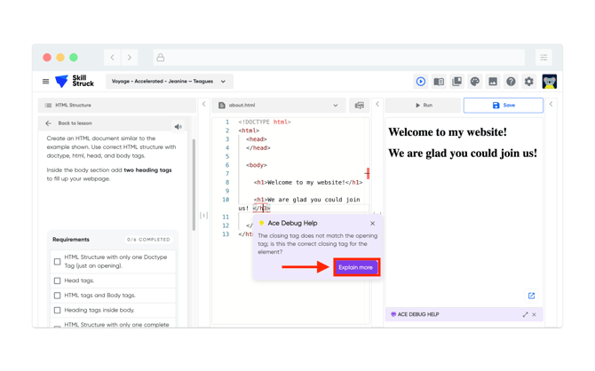This screenshot has width=595, height=371.
Task: Go back to lesson
Action: click(69, 123)
